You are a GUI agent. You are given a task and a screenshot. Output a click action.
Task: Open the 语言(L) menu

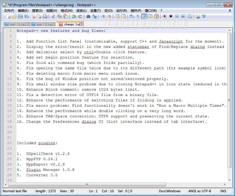pyautogui.click(x=81, y=11)
